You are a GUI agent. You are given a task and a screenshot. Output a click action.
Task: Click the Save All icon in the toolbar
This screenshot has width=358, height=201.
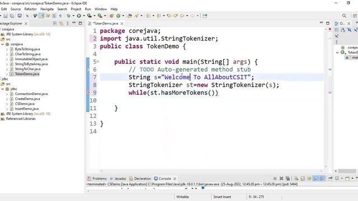12,16
